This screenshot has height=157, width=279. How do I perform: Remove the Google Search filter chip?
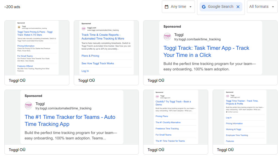point(238,7)
